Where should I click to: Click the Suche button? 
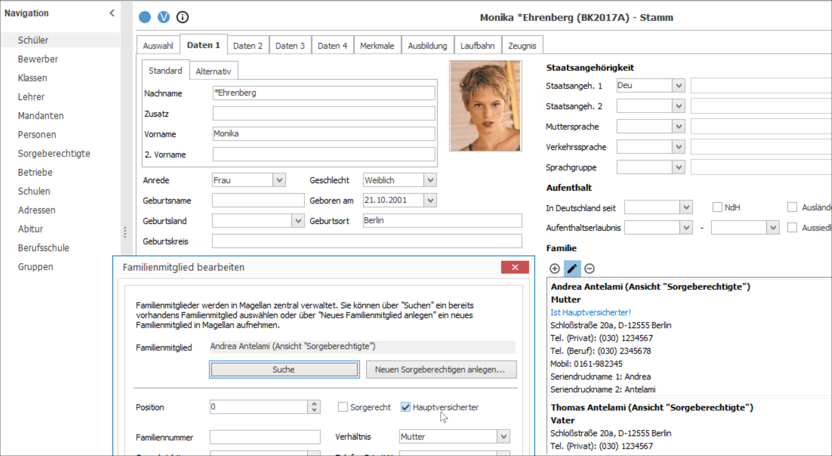(x=284, y=369)
